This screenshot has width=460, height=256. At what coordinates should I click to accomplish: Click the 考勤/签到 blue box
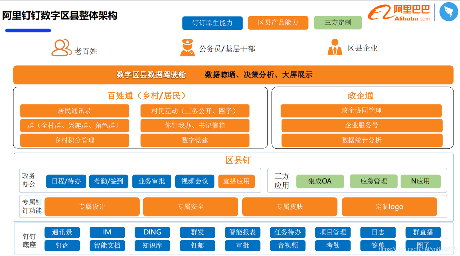click(x=108, y=181)
